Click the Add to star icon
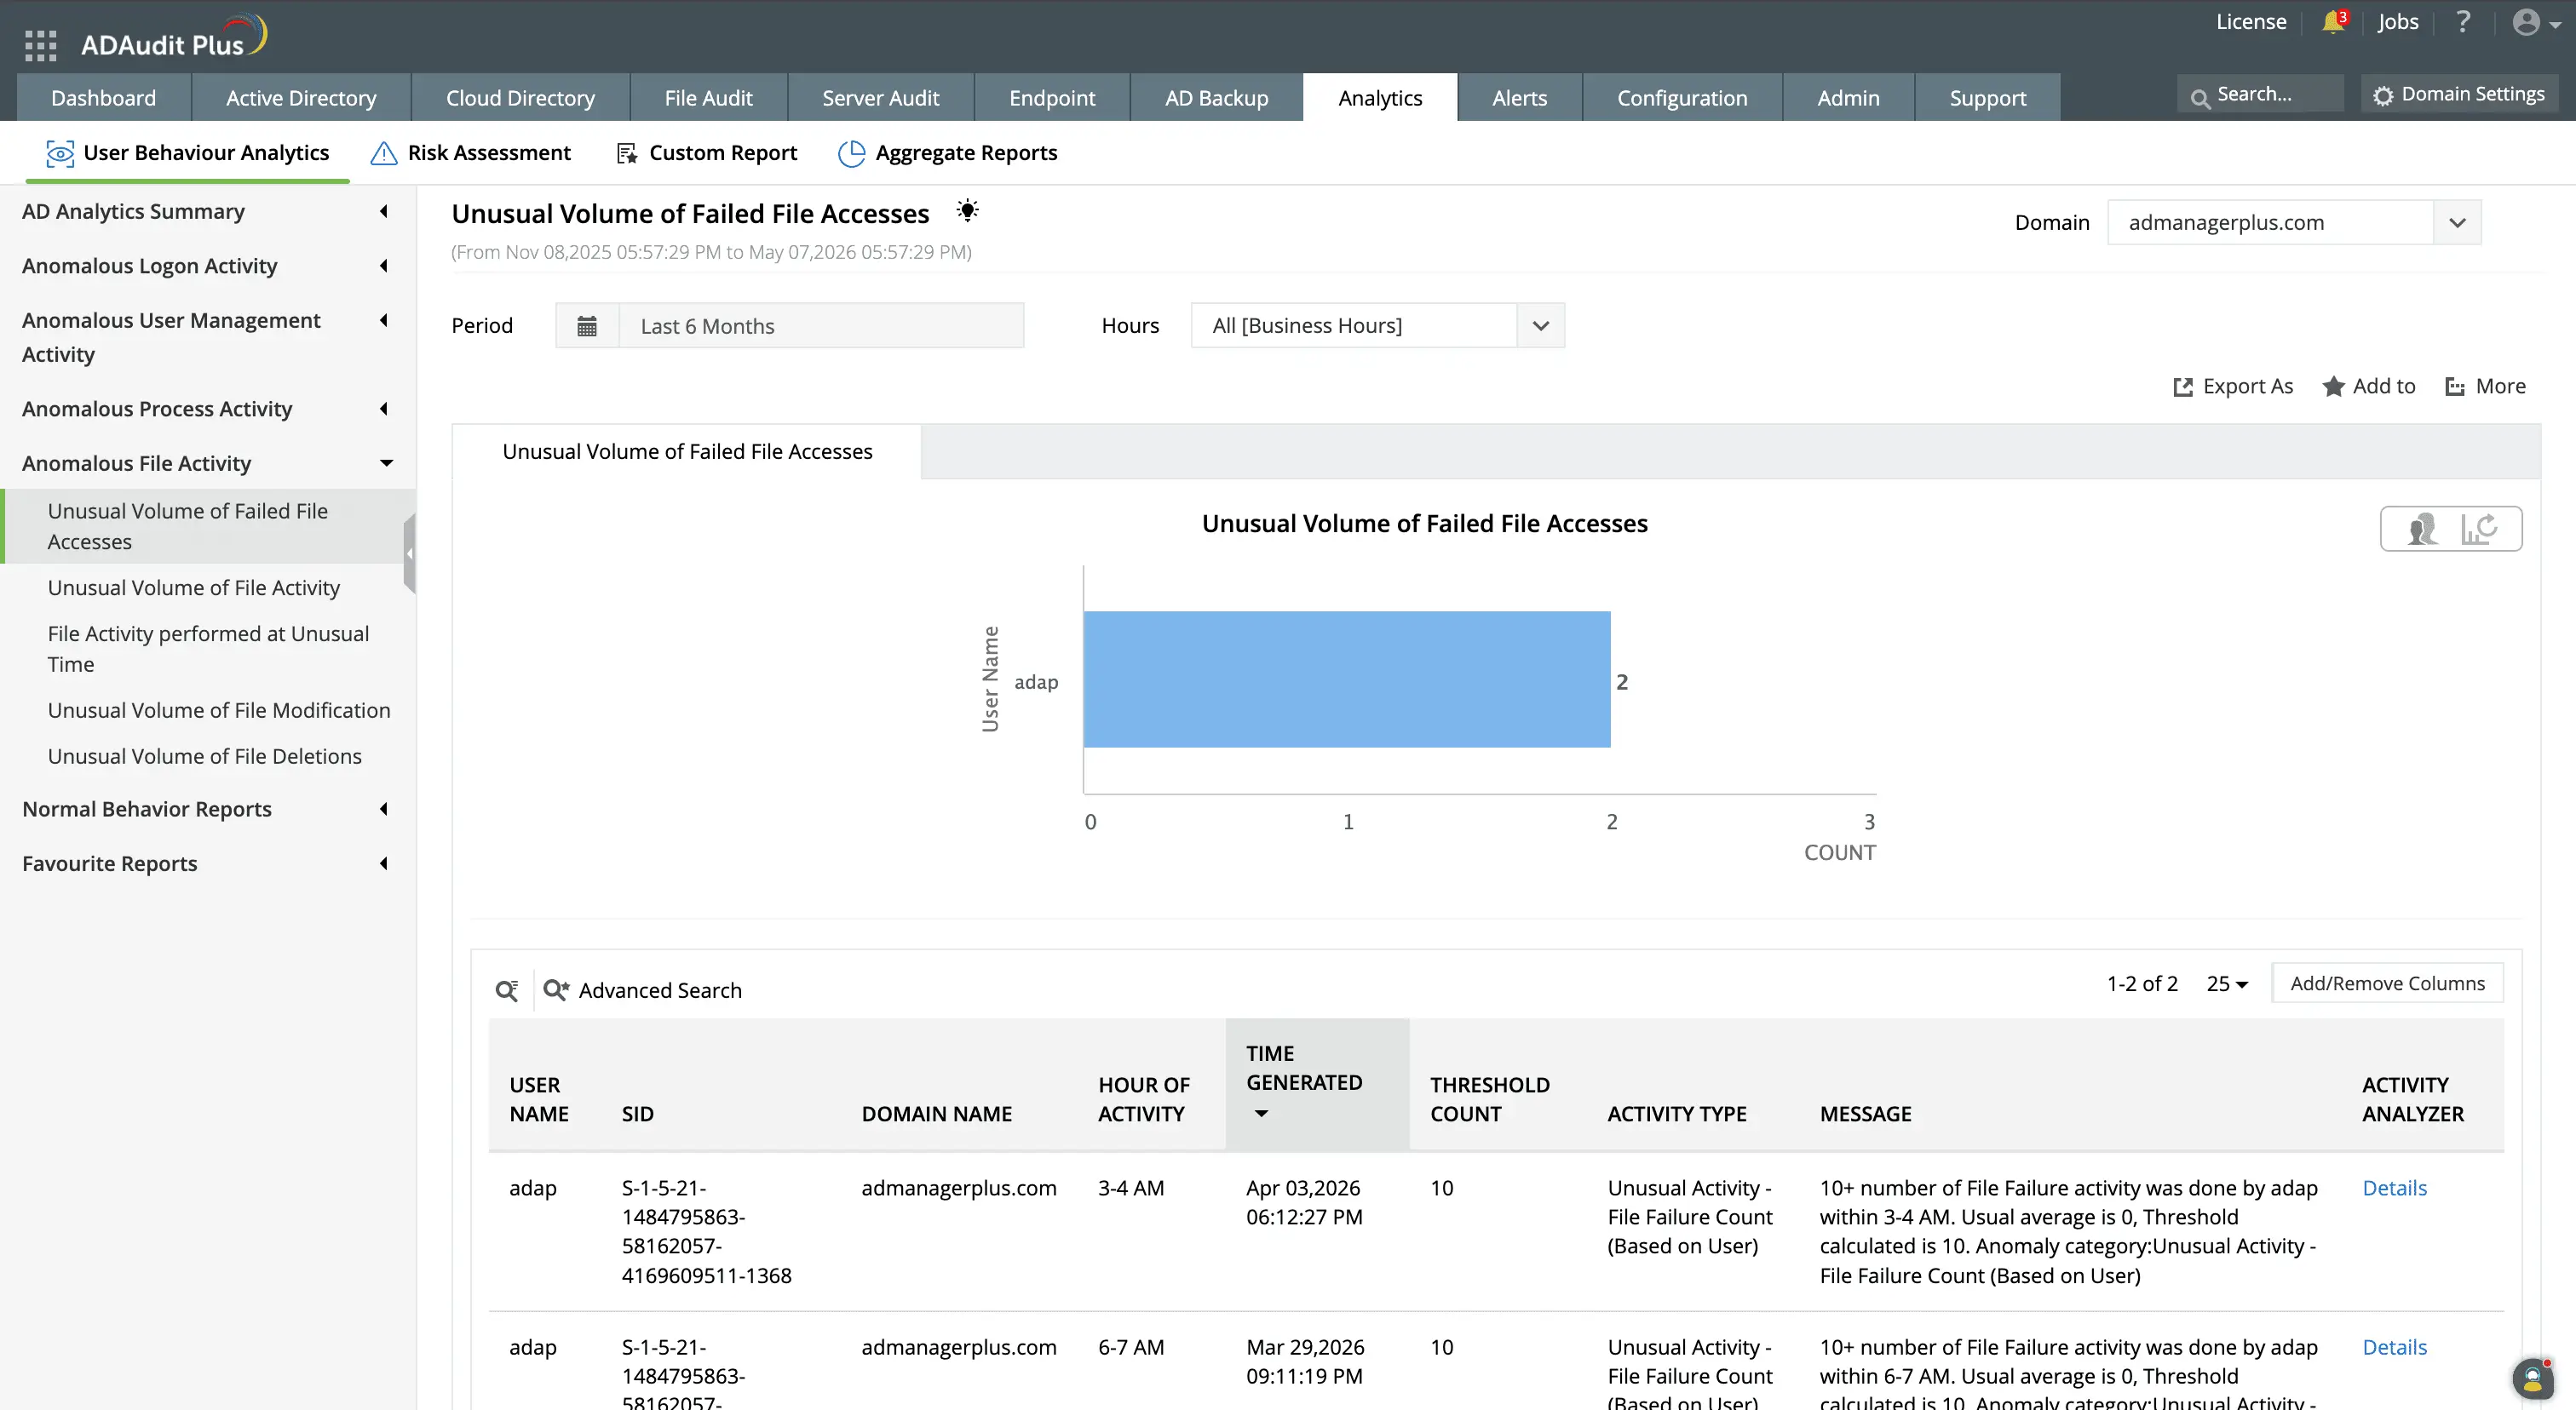The image size is (2576, 1410). click(2333, 387)
